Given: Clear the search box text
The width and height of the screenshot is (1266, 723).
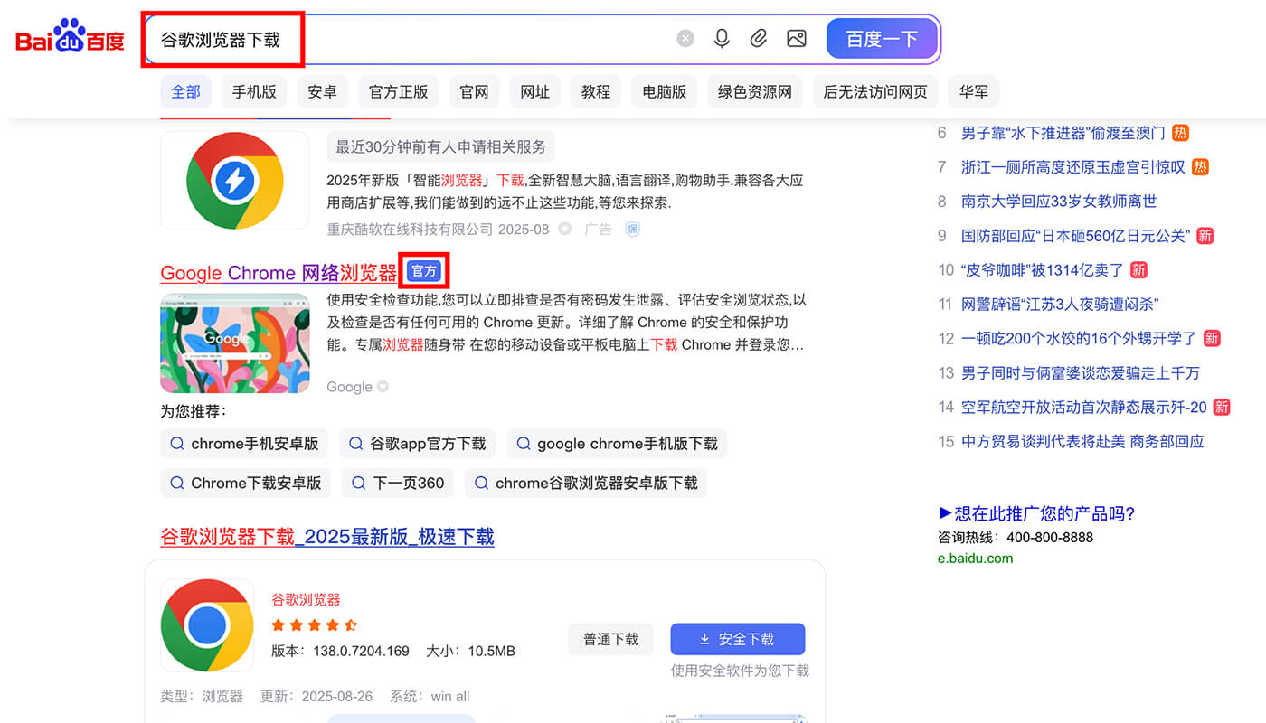Looking at the screenshot, I should click(685, 38).
